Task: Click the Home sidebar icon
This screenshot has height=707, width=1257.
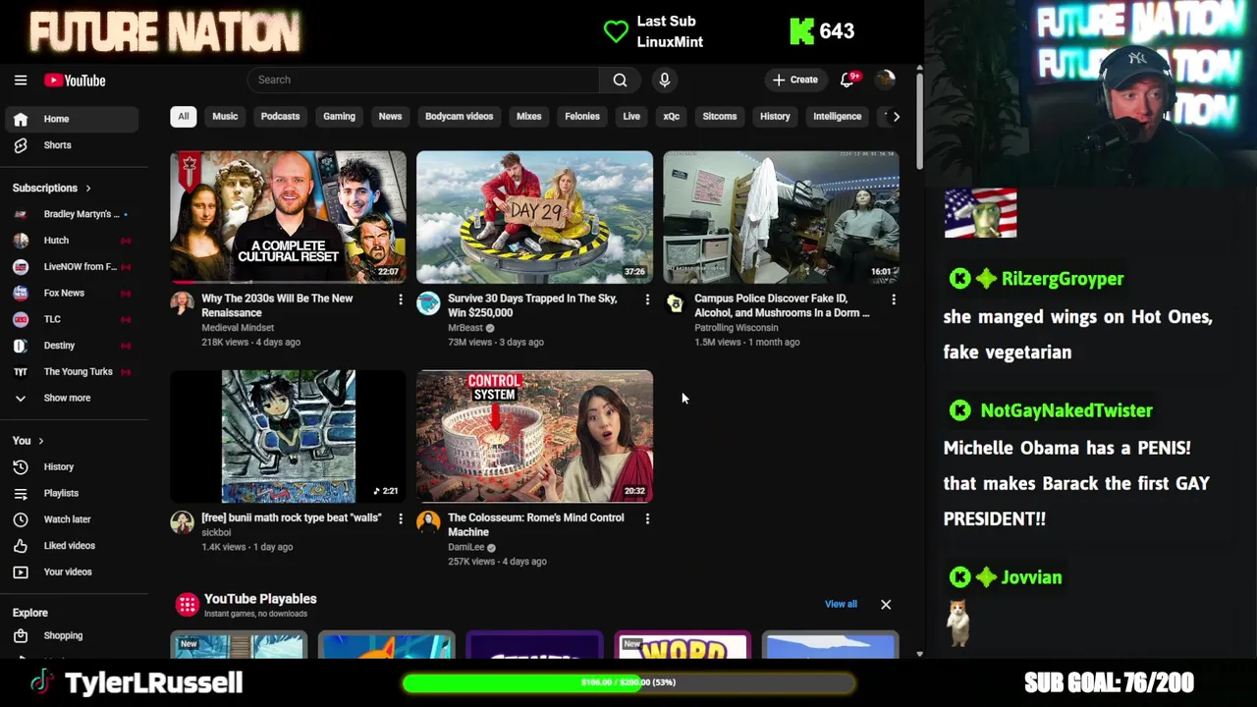Action: tap(21, 119)
